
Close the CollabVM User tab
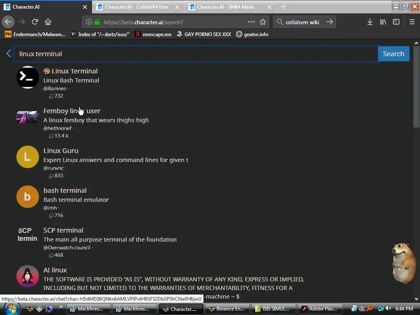click(177, 7)
